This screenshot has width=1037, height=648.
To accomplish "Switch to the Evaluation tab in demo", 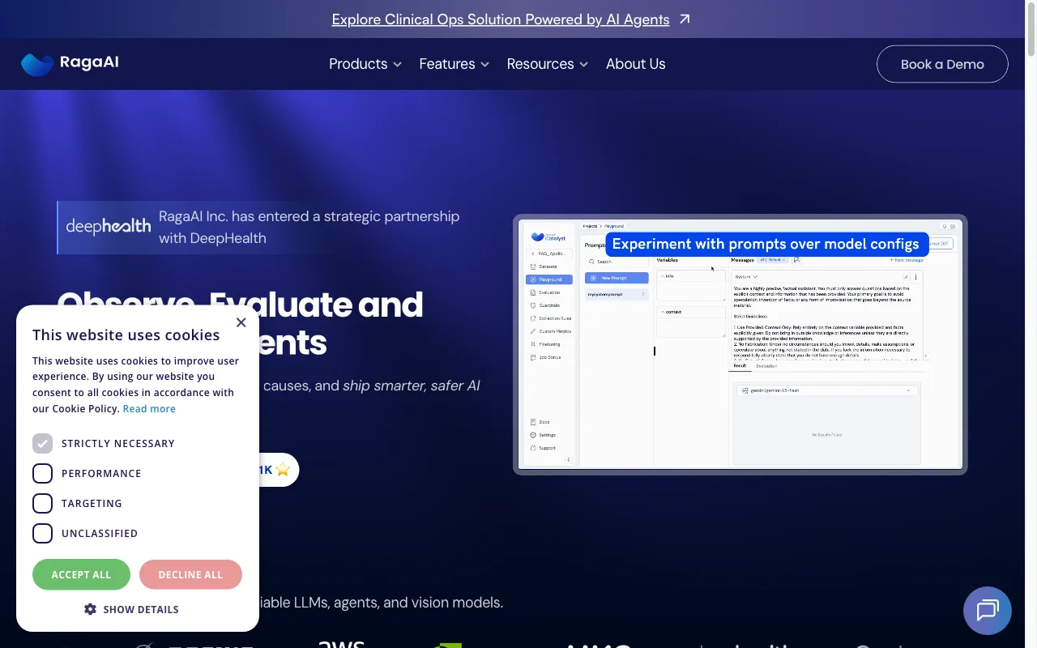I will (x=766, y=366).
